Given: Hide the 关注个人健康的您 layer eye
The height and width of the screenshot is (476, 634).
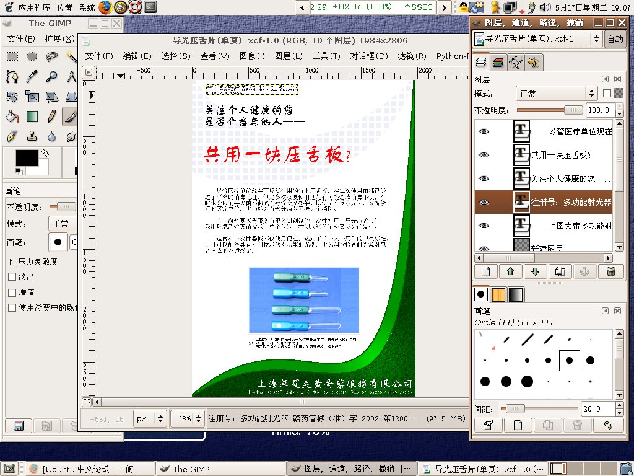Looking at the screenshot, I should (x=484, y=178).
